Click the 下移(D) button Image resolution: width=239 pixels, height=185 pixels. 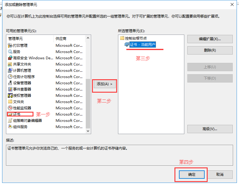point(210,78)
